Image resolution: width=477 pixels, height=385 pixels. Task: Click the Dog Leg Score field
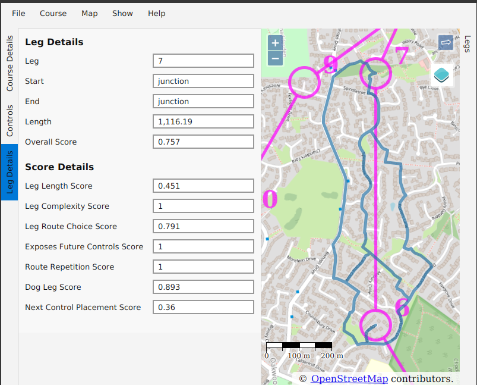203,287
